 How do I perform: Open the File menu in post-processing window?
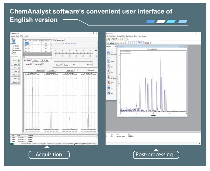pos(107,36)
